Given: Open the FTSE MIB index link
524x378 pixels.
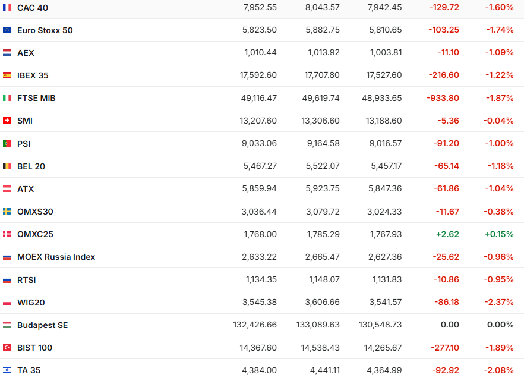Looking at the screenshot, I should pos(36,98).
